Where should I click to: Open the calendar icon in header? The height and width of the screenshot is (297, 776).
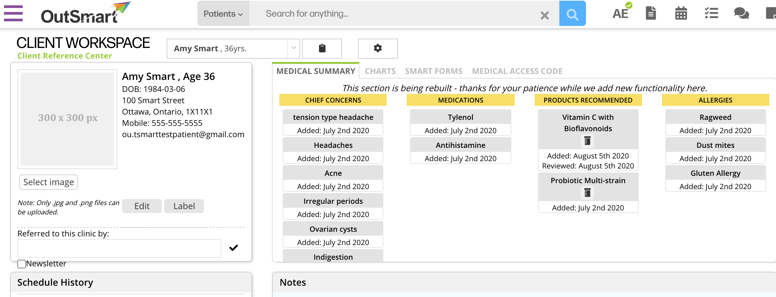[x=681, y=13]
